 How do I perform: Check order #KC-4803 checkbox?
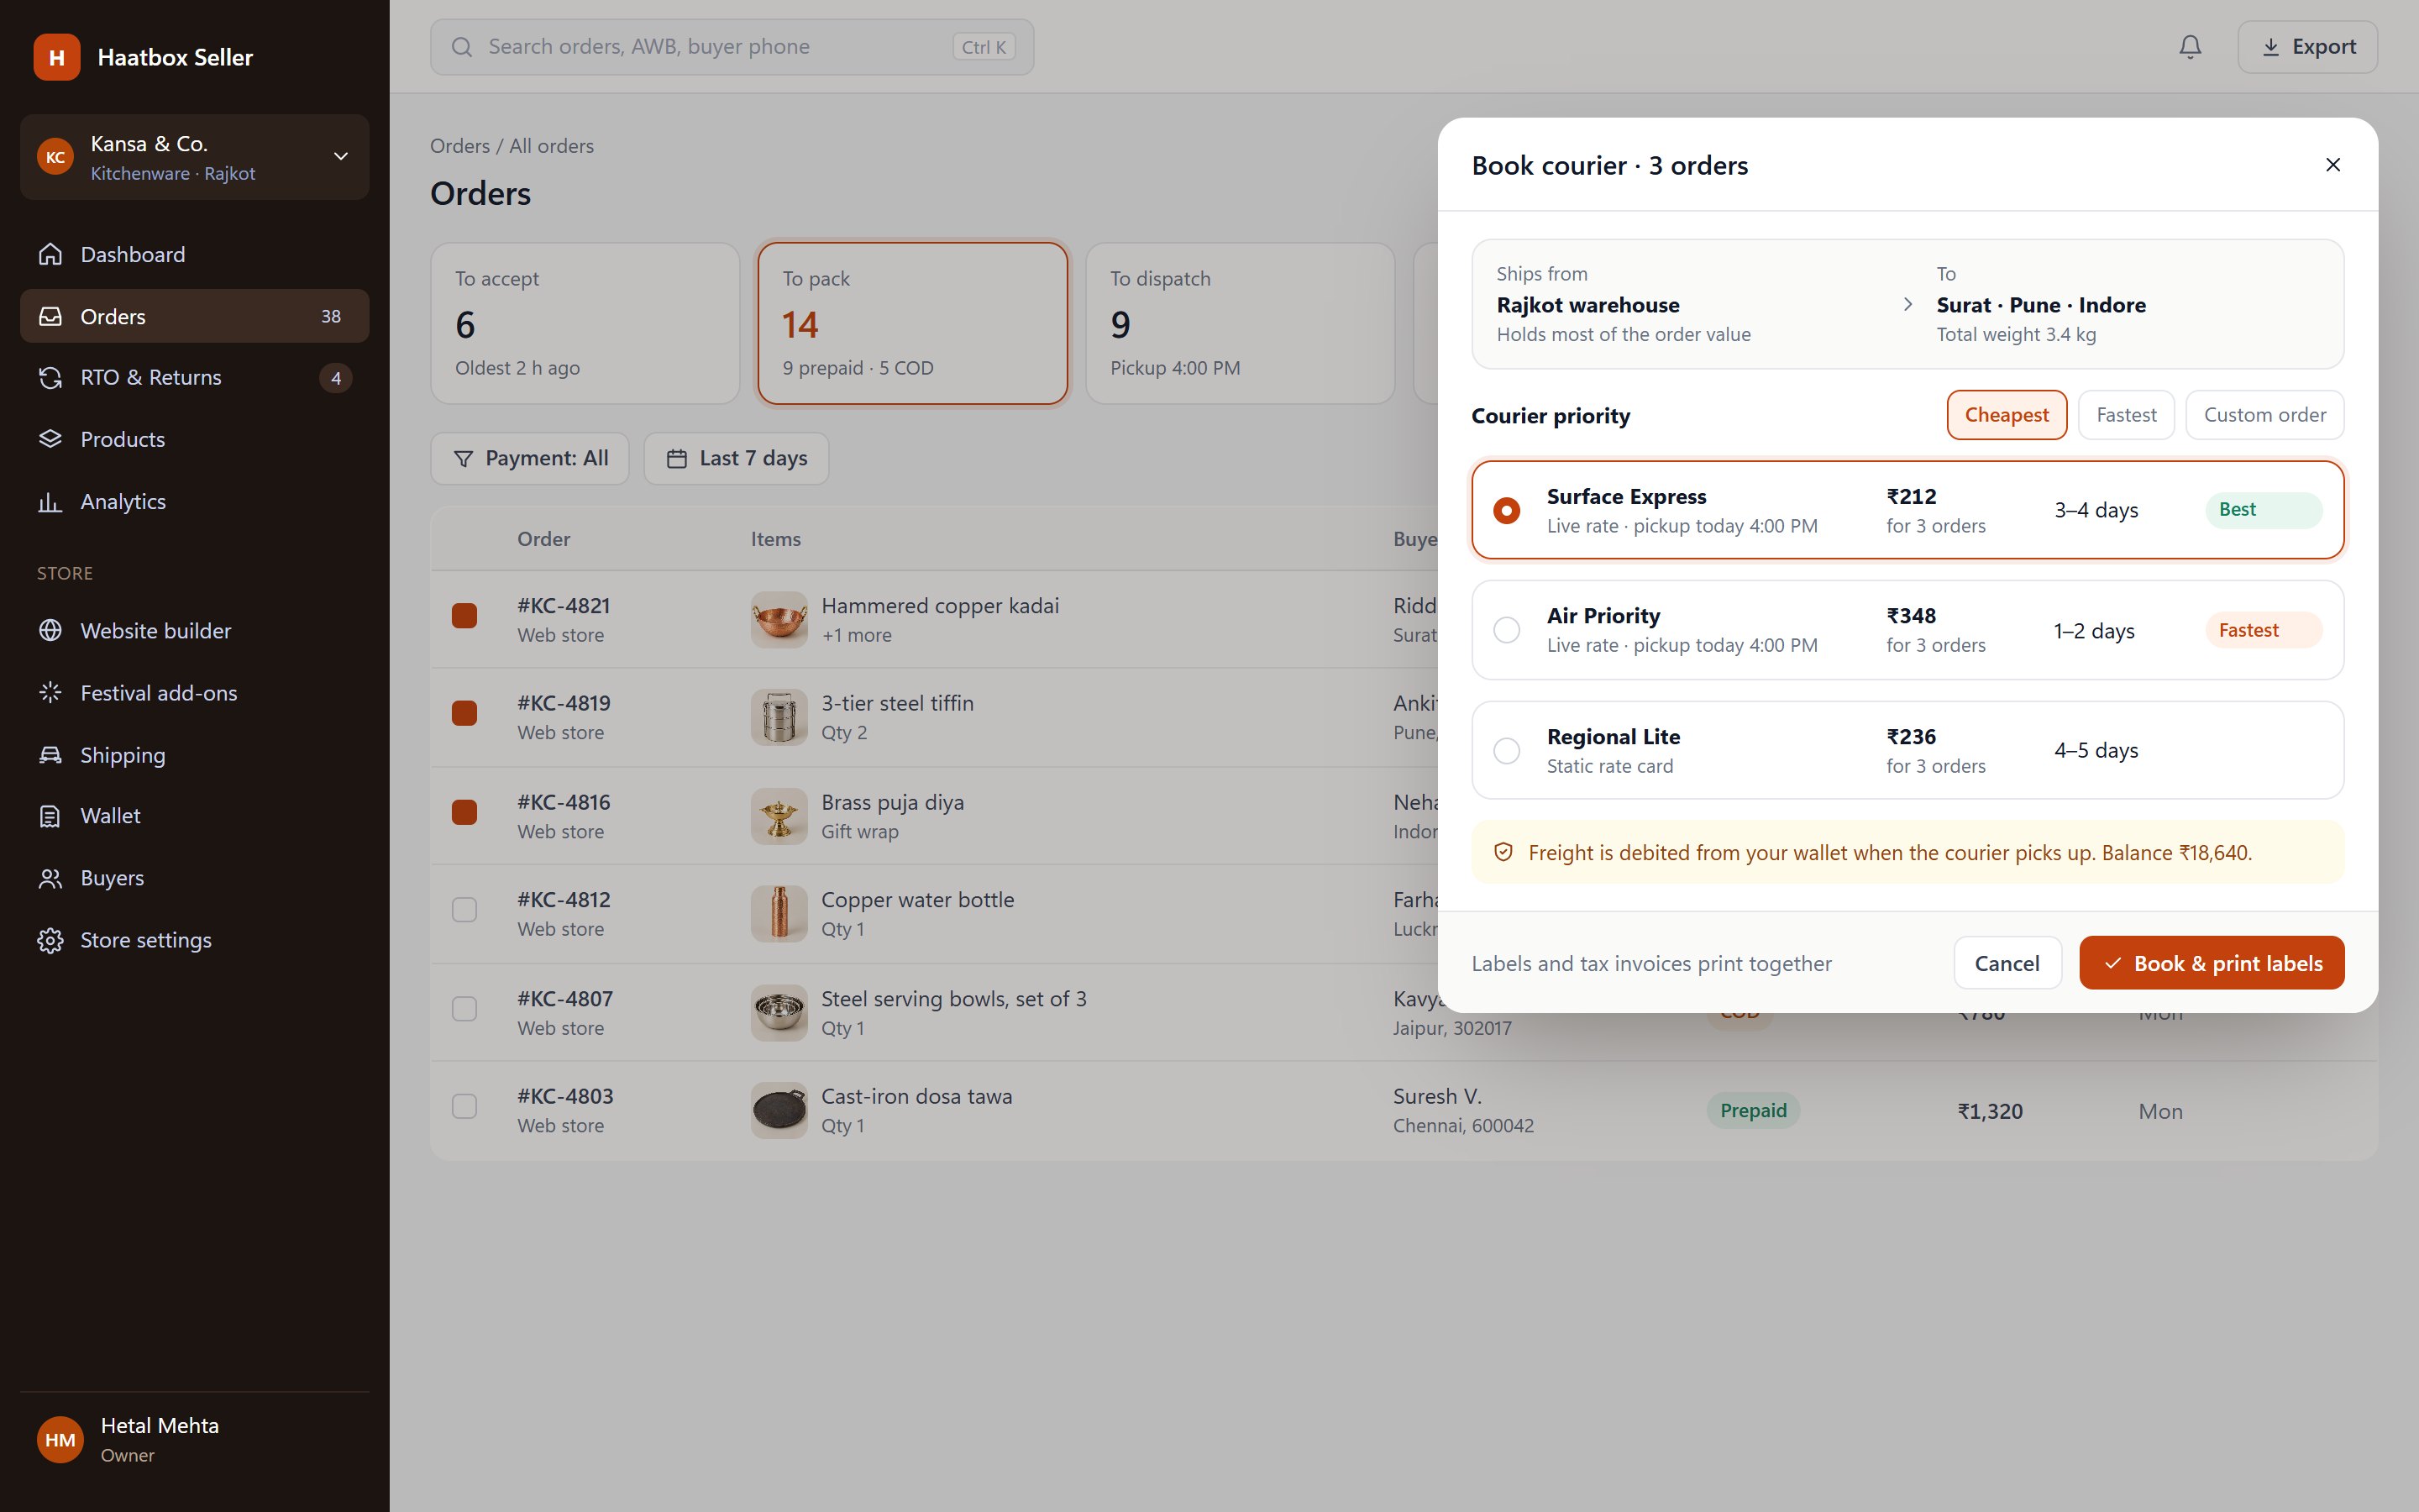tap(464, 1106)
